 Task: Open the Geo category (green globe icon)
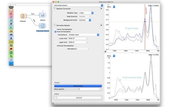point(11,53)
